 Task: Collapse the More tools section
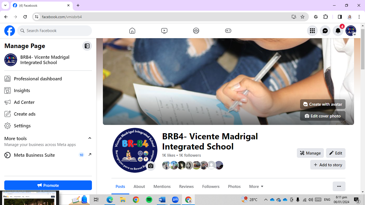tap(90, 138)
